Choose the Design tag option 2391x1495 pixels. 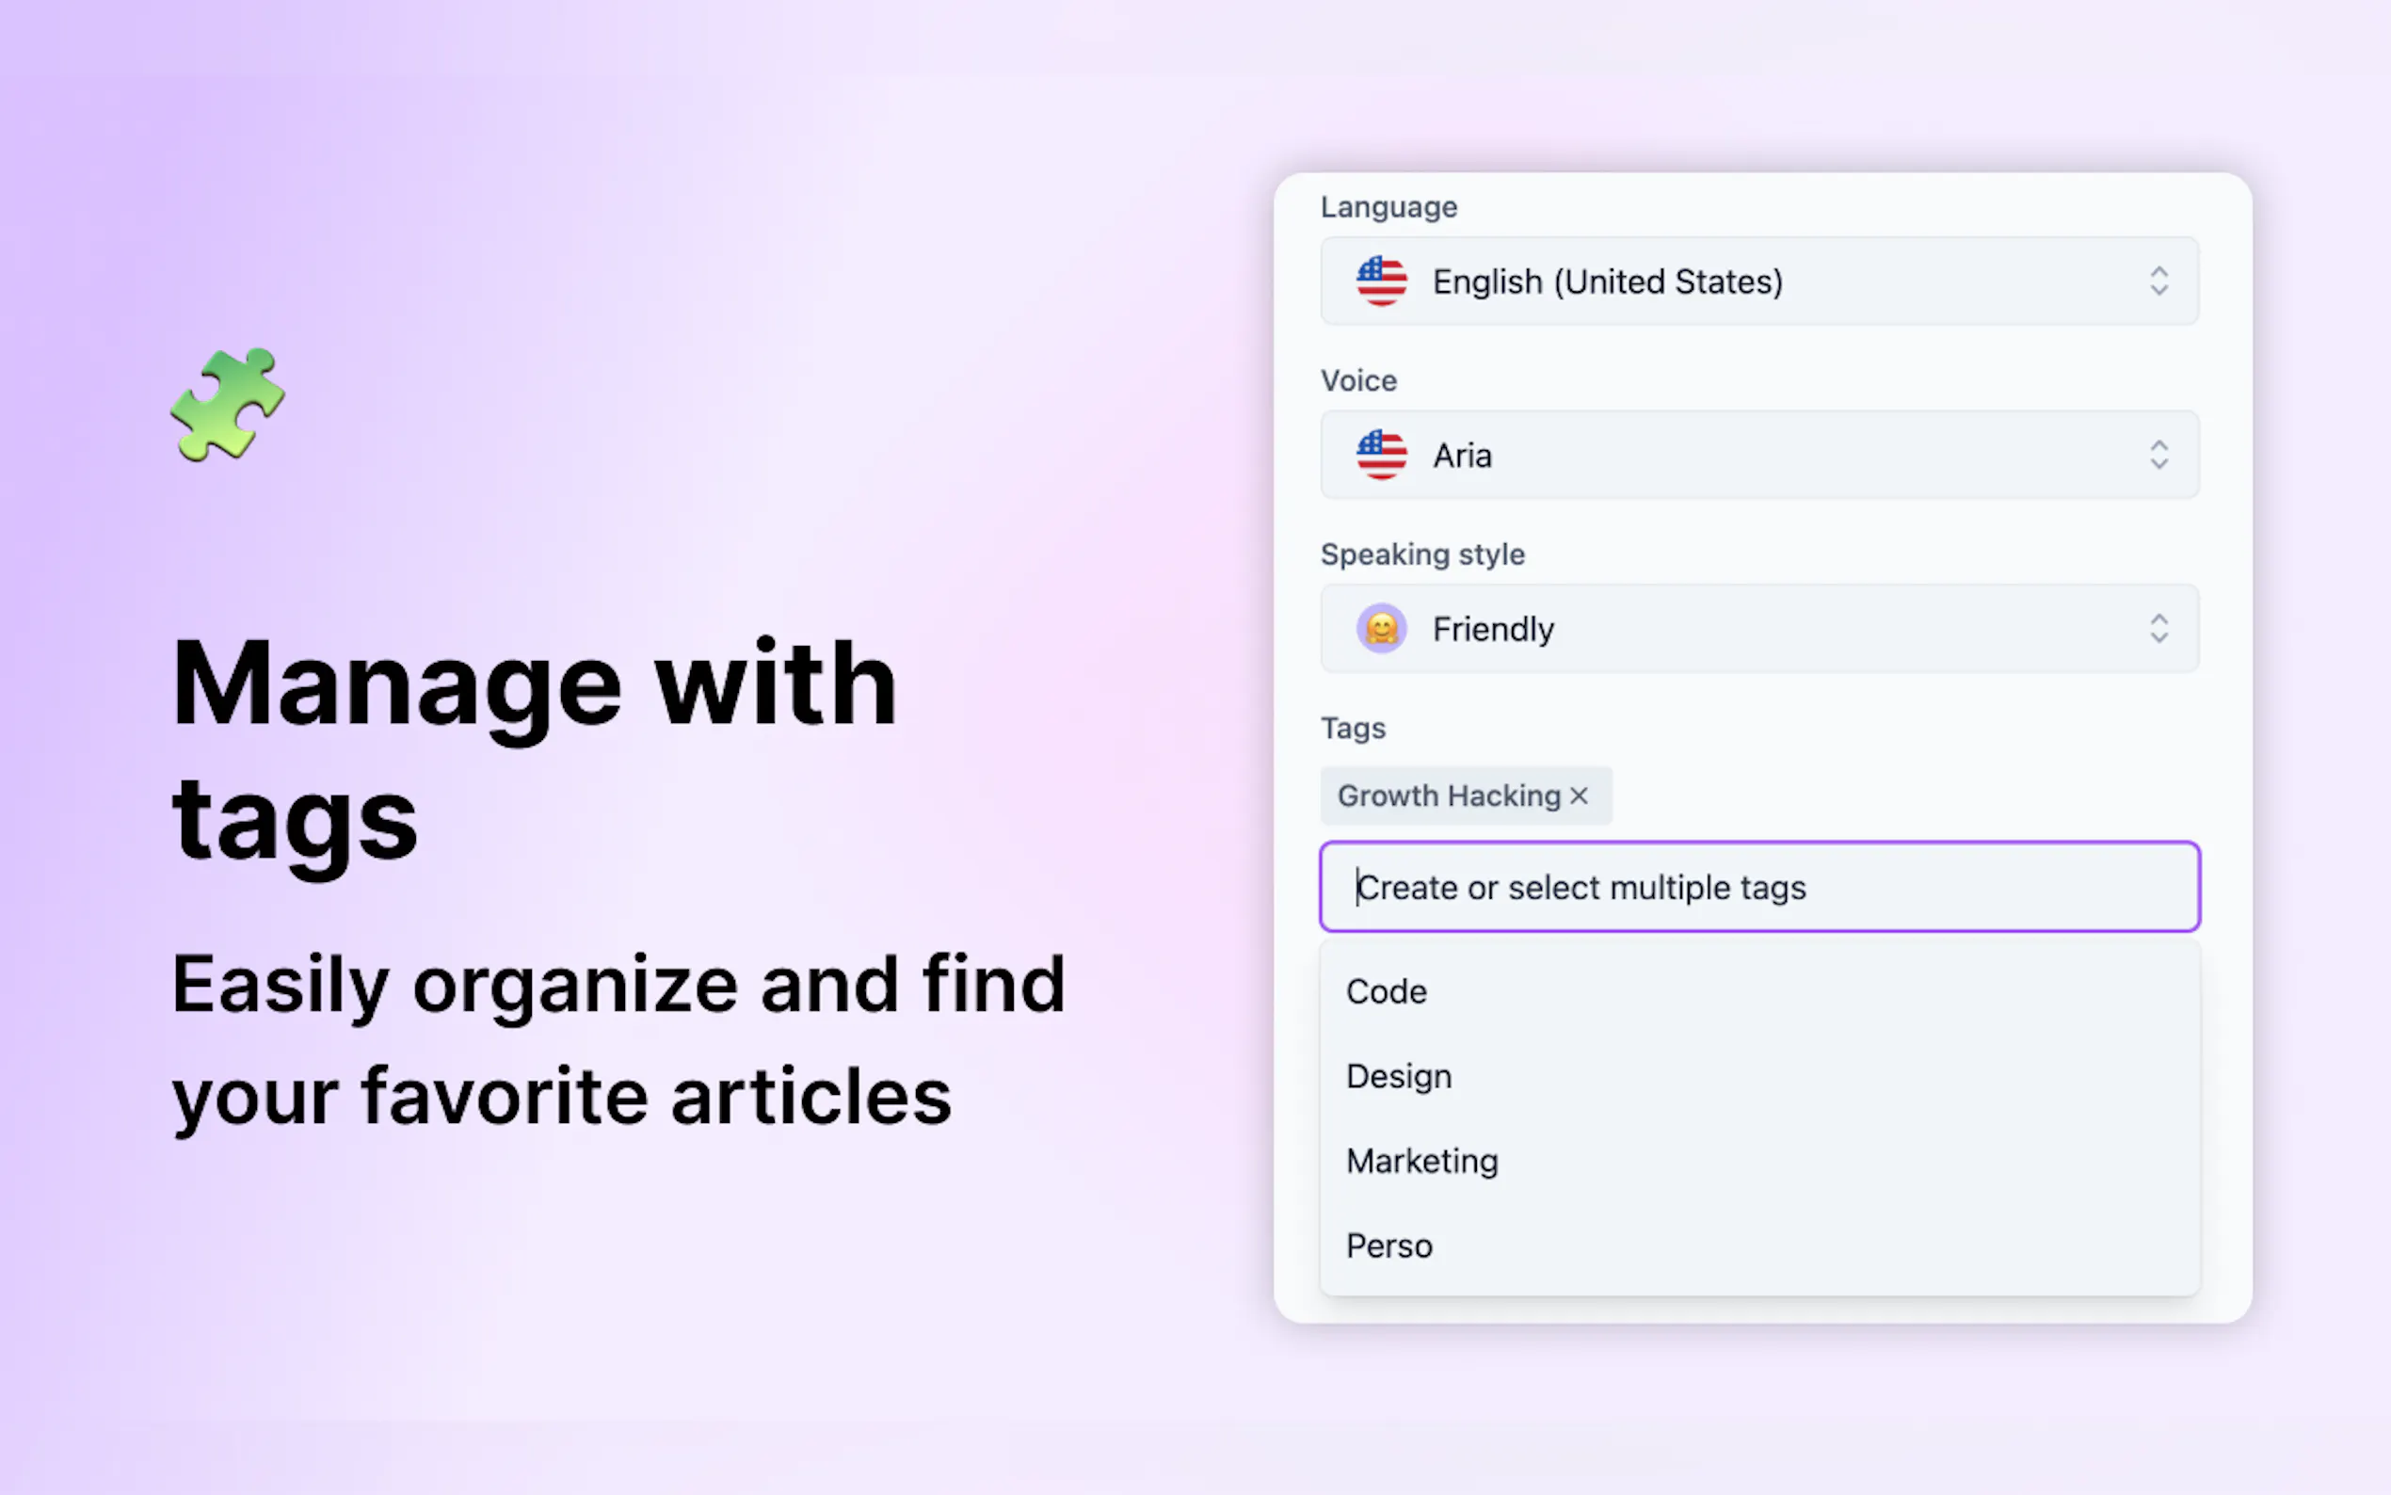[x=1398, y=1076]
